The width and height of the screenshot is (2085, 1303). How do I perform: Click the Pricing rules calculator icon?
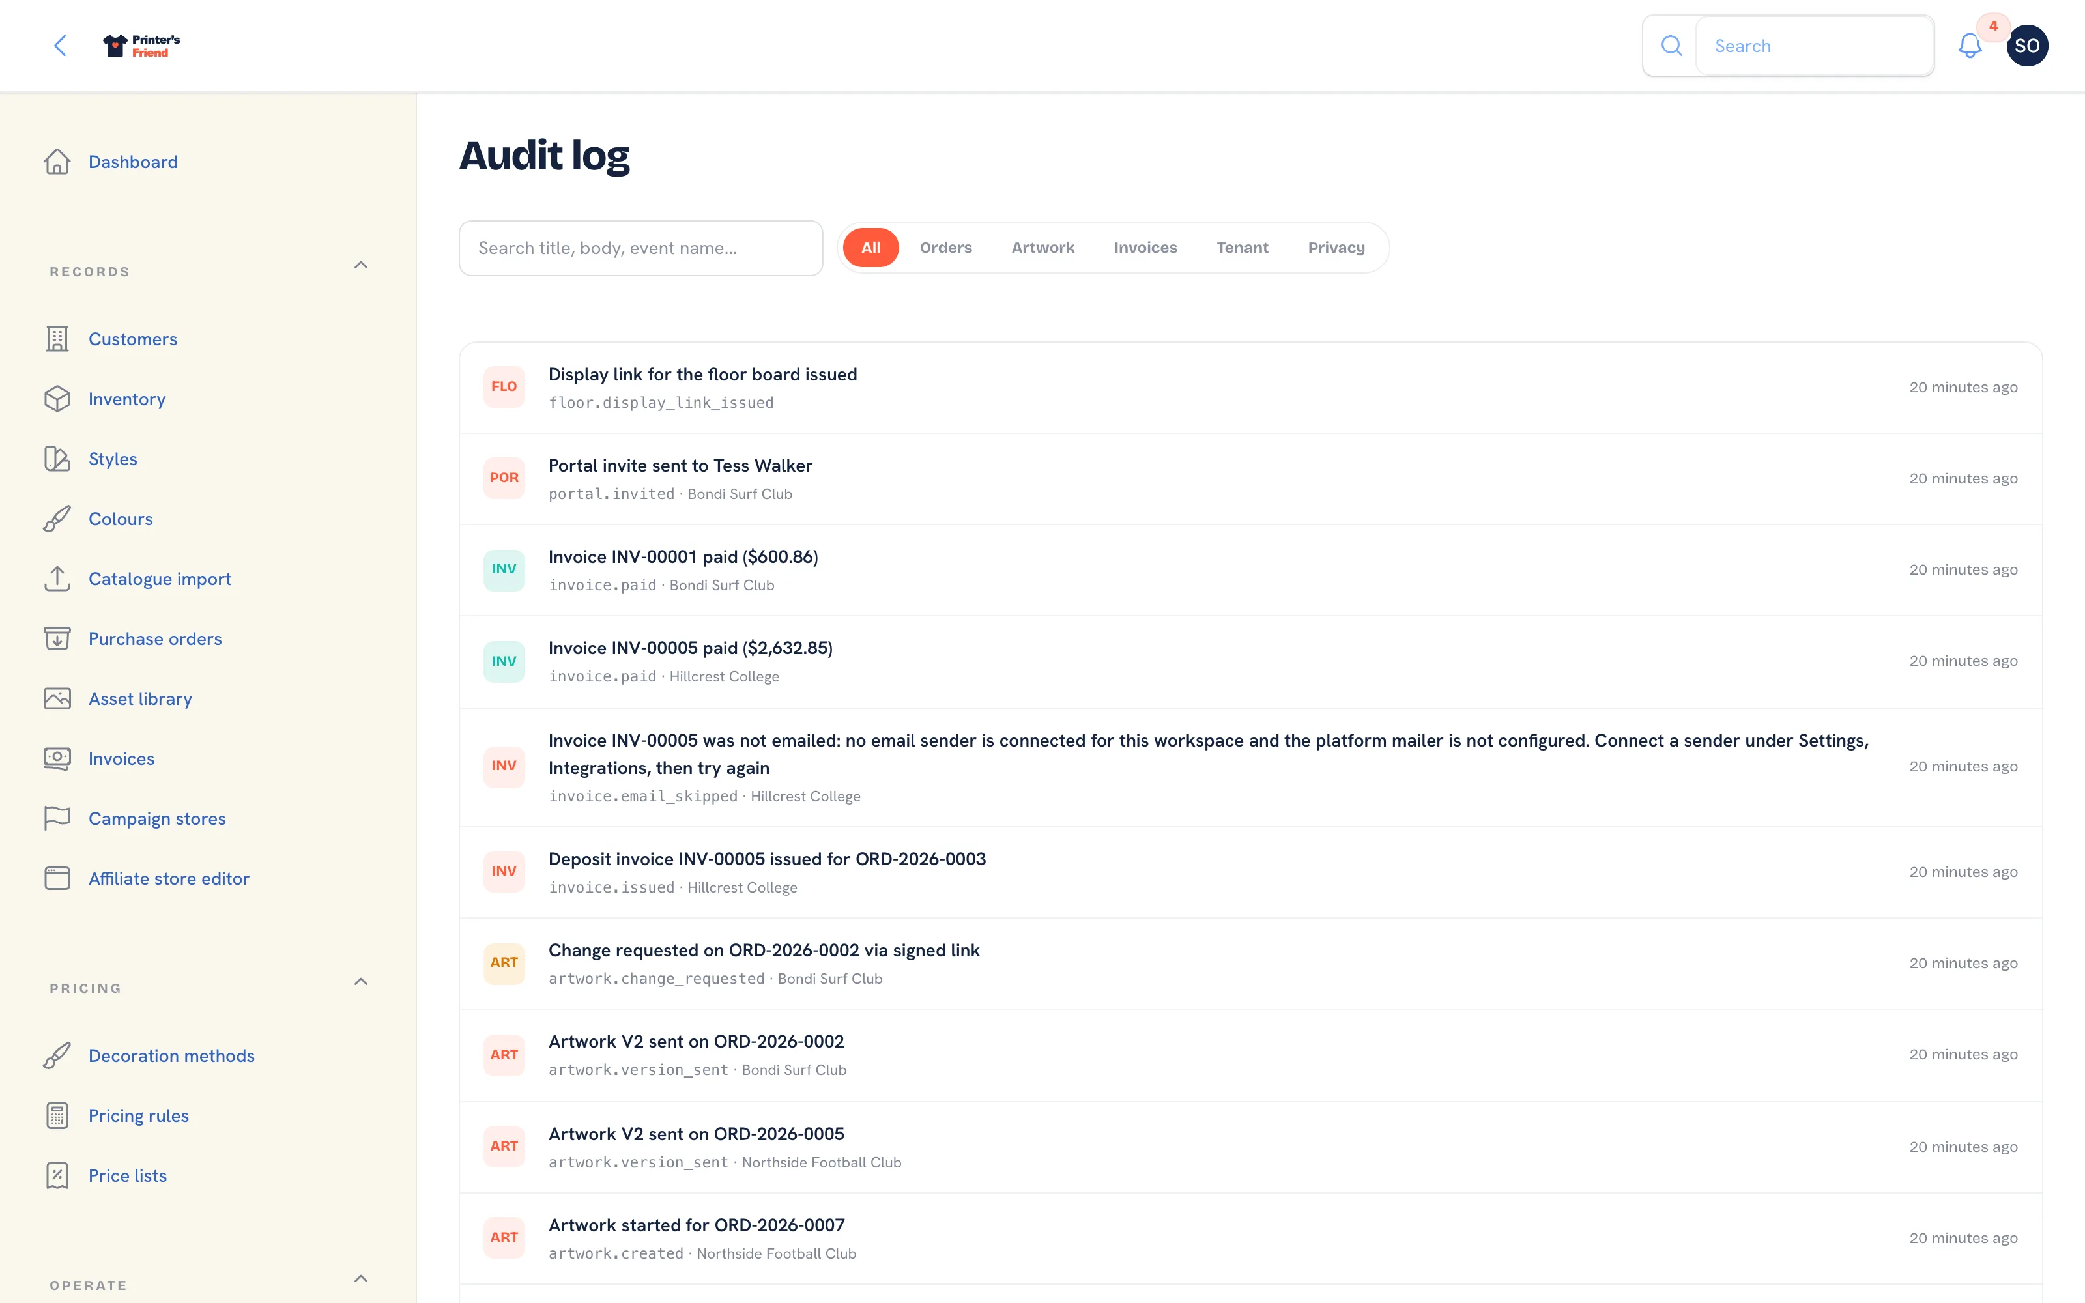[57, 1115]
